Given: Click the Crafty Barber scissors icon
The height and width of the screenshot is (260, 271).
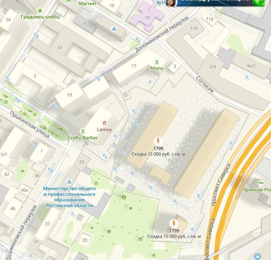Looking at the screenshot, I should 83,131.
